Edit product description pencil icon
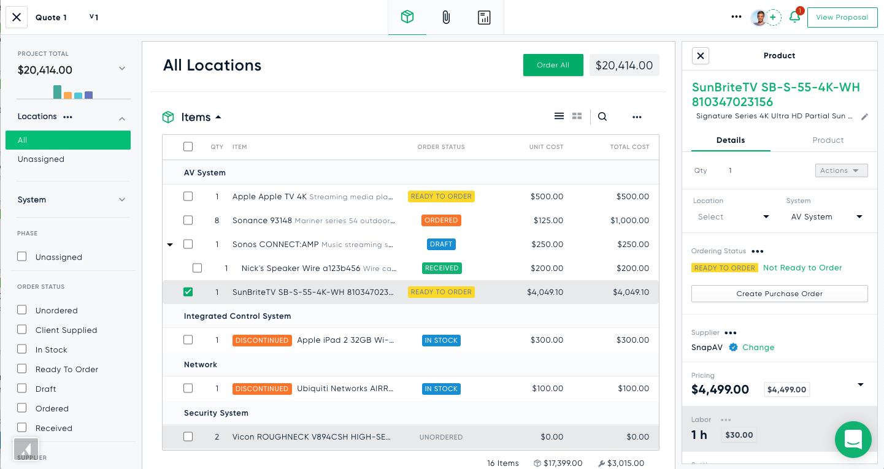Screen dimensions: 884x469 click(x=864, y=116)
